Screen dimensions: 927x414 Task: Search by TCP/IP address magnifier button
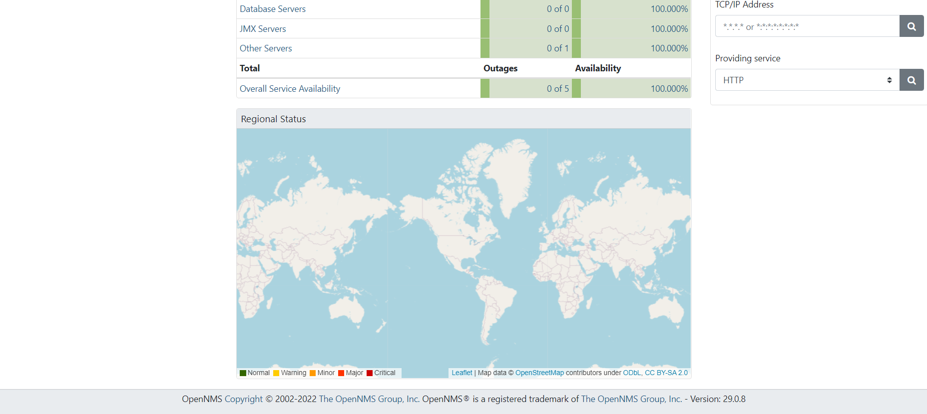pyautogui.click(x=912, y=26)
